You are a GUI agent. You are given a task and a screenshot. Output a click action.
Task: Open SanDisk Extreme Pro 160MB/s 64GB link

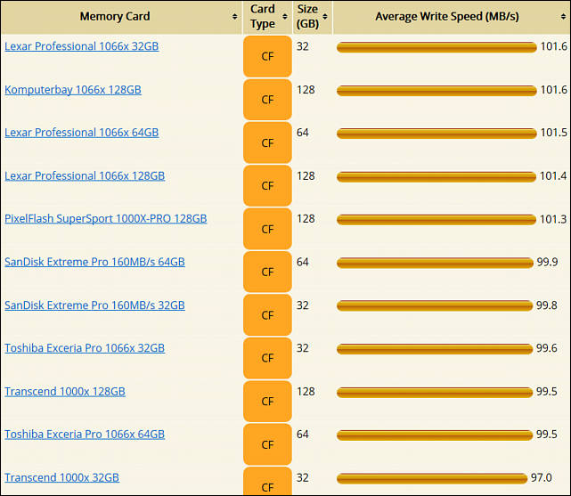(x=94, y=262)
